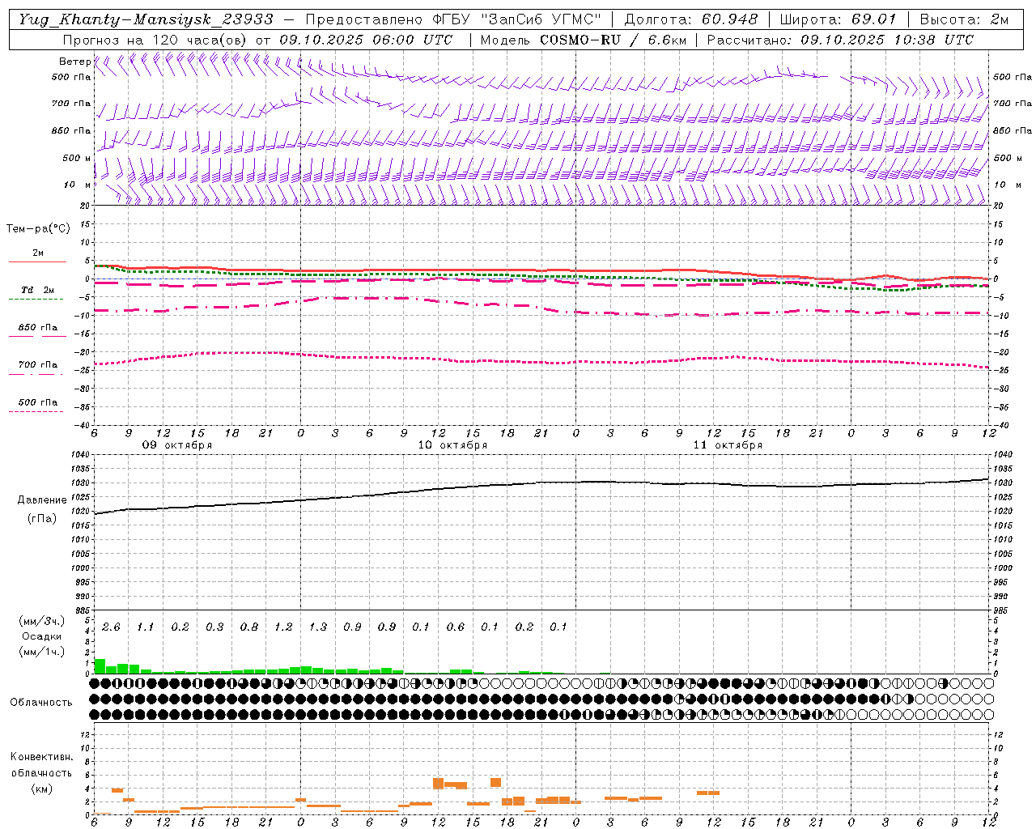Click the 1.2 three-hour precipitation value
This screenshot has width=1036, height=829.
[x=283, y=627]
